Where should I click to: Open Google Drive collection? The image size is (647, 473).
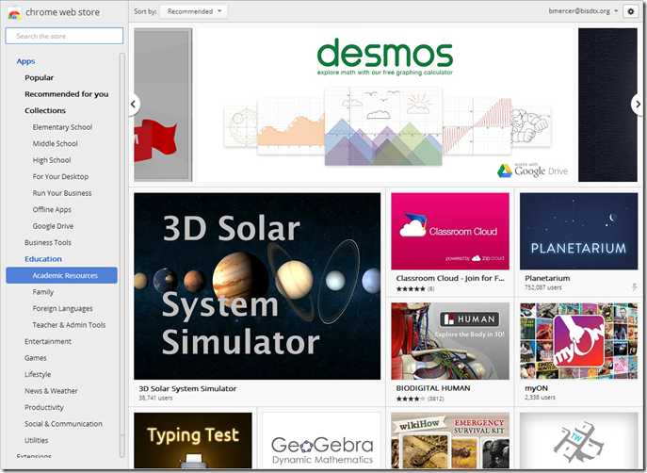click(53, 226)
